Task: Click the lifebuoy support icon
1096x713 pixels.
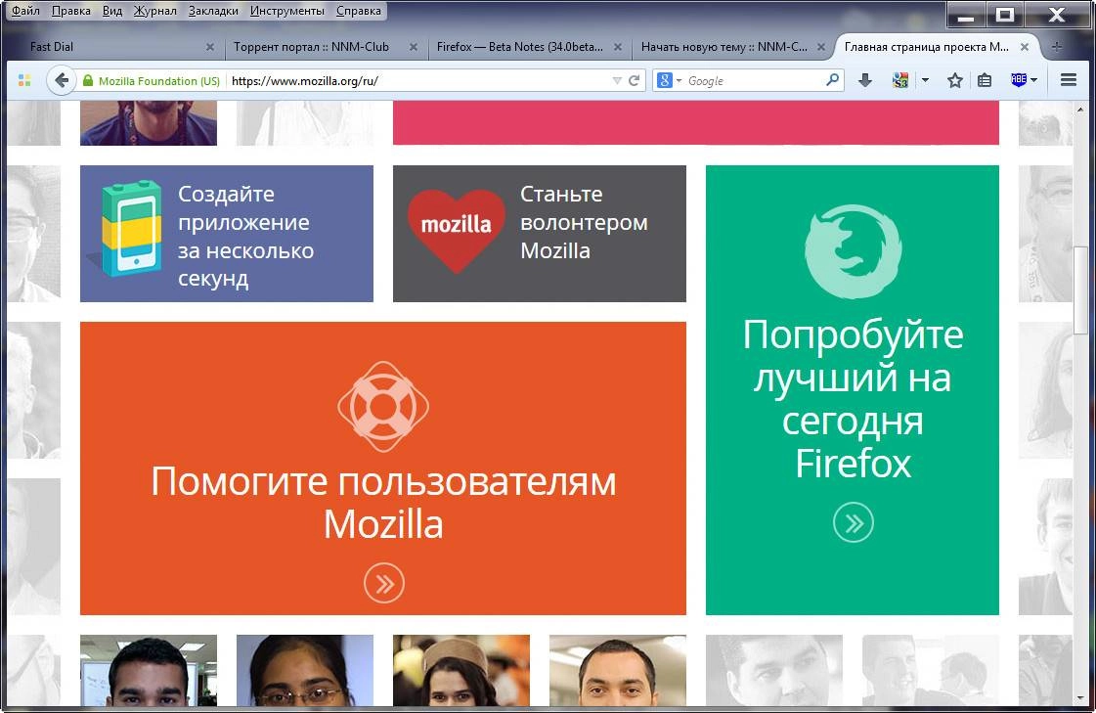Action: (x=383, y=406)
